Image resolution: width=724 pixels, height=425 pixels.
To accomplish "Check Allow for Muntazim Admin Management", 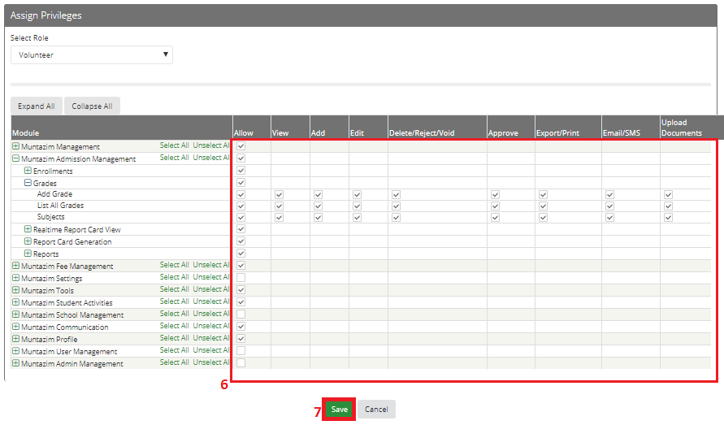I will [x=241, y=363].
